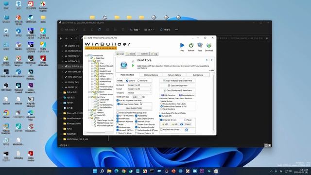Switch to the Source tab
Screen dimensions: 311x175
(131, 54)
